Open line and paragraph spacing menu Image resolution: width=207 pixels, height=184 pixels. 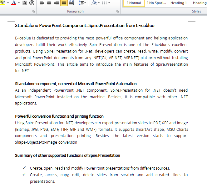tap(82, 3)
